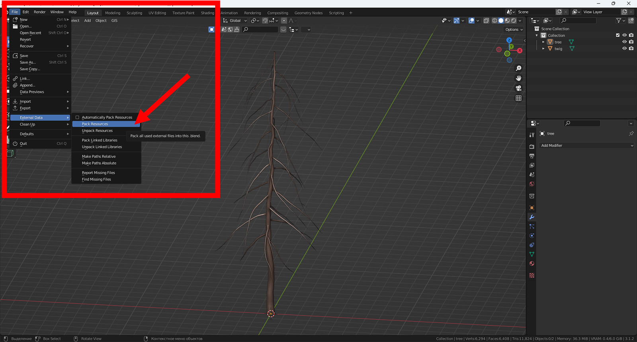Open Material properties tab icon
The height and width of the screenshot is (342, 637).
531,264
